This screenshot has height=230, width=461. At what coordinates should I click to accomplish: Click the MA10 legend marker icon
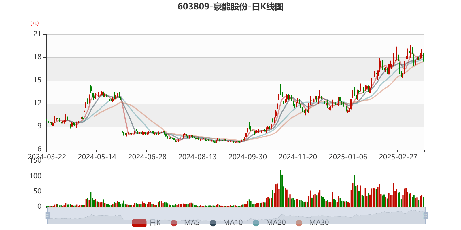[x=213, y=223]
